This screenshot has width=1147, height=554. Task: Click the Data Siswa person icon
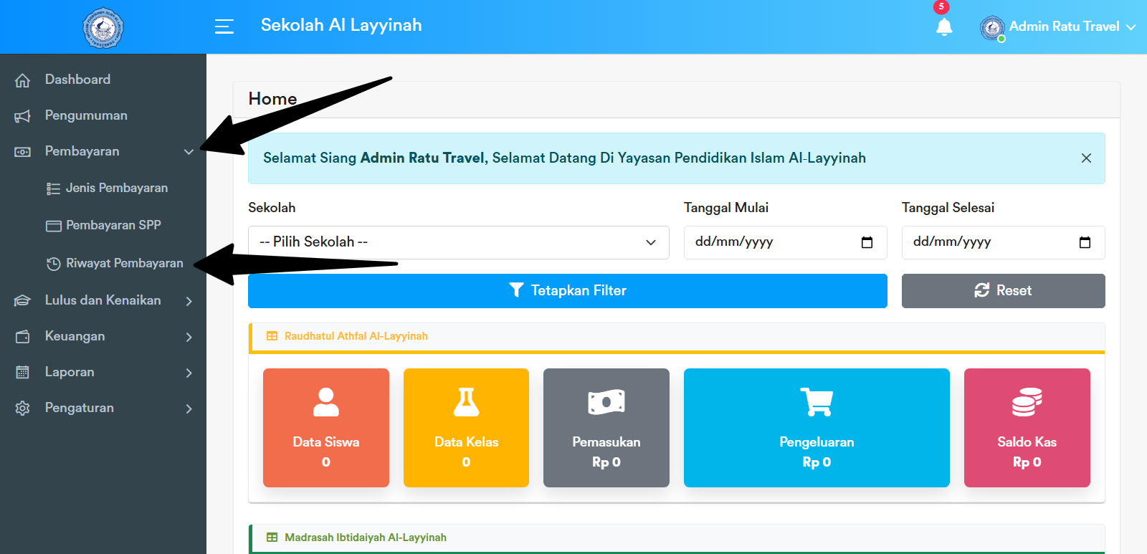pos(326,402)
